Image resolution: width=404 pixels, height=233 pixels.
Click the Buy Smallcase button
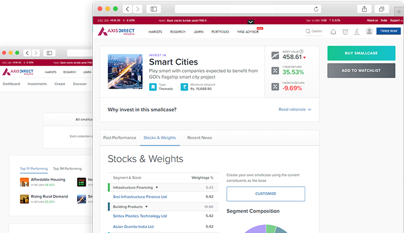[x=361, y=53]
